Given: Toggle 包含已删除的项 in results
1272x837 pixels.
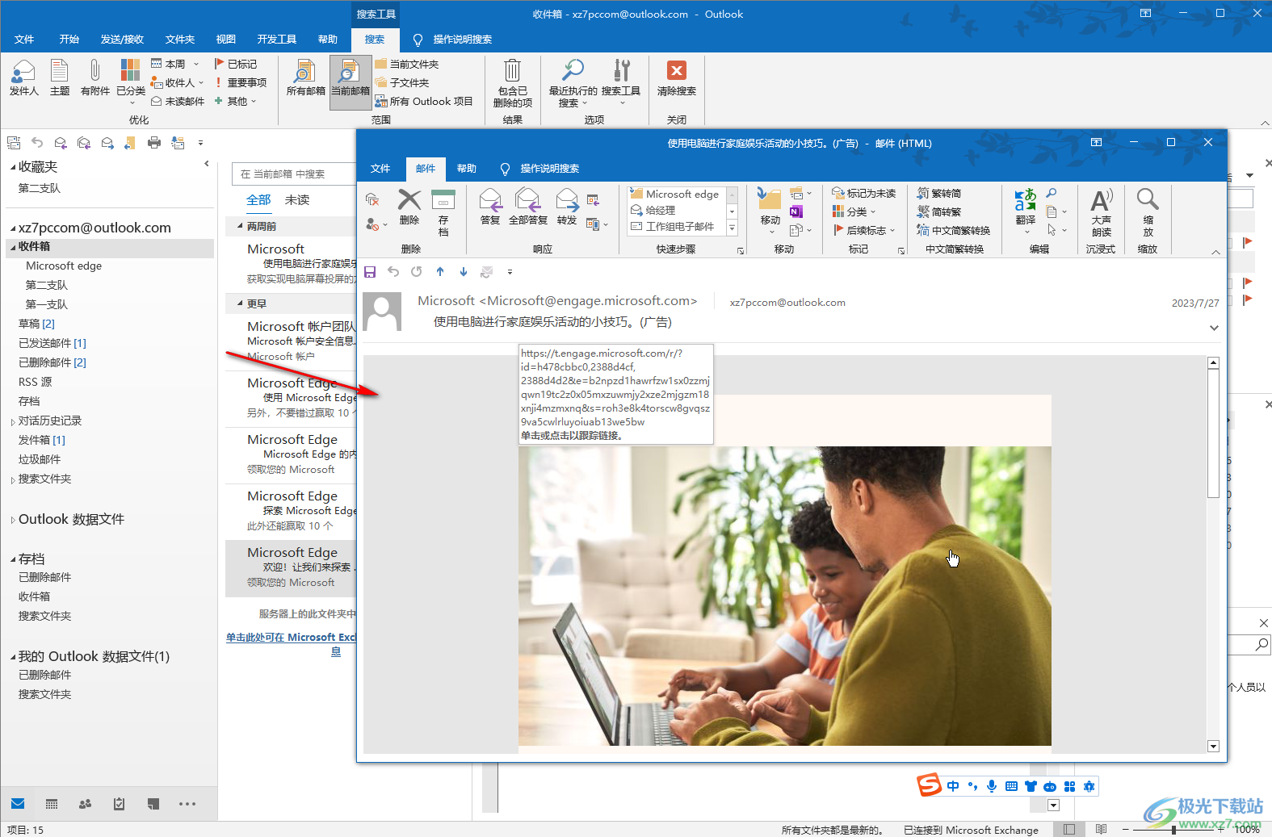Looking at the screenshot, I should coord(512,83).
